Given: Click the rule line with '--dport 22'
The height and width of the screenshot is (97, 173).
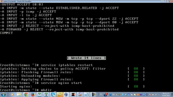Looking at the screenshot, I should 69,19.
